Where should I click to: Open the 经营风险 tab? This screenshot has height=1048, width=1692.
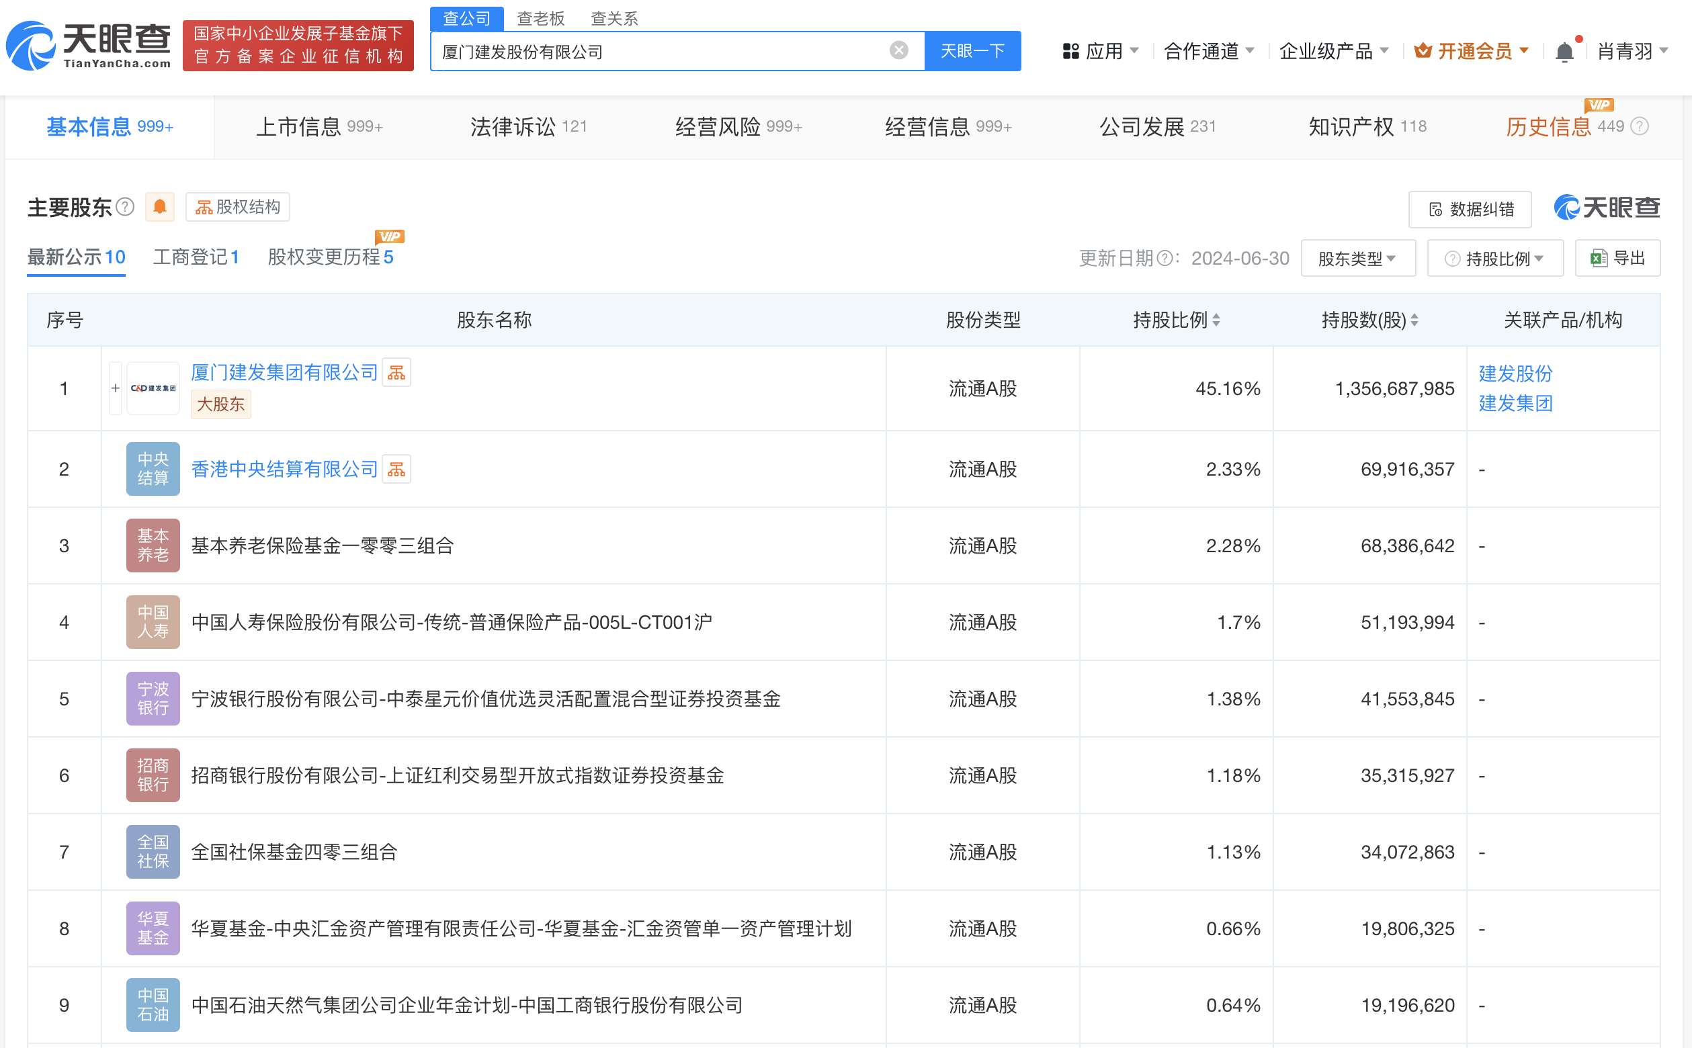pyautogui.click(x=739, y=127)
